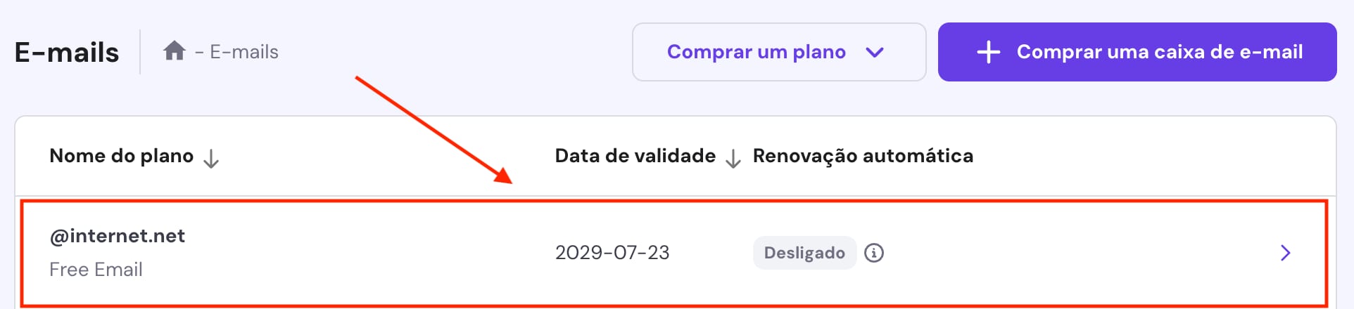Expand the Comprar um plano chevron
This screenshot has height=309, width=1354.
875,52
